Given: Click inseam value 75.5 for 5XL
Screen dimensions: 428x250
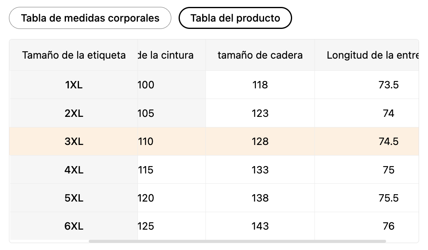Looking at the screenshot, I should [x=388, y=198].
